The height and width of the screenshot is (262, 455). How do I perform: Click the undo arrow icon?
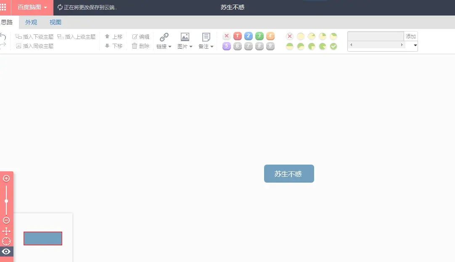pyautogui.click(x=3, y=37)
